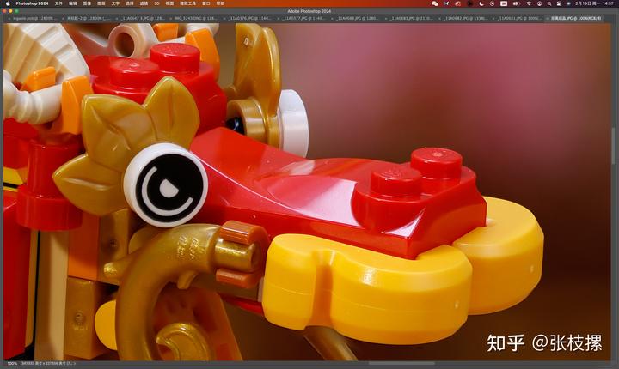Switch to the IMG_3243.DNG tab
Viewport: 619px width, 369px height.
195,18
